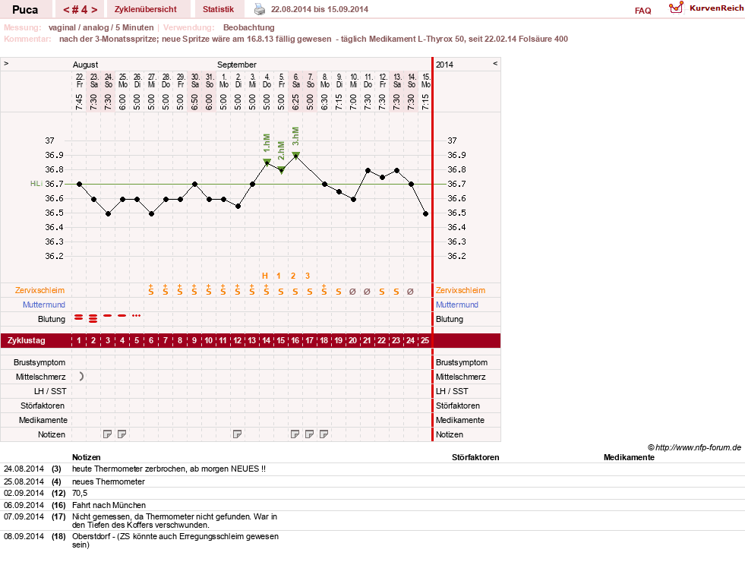Viewport: 745px width, 584px height.
Task: Click the Zervixschleim row label on left
Action: (x=40, y=290)
